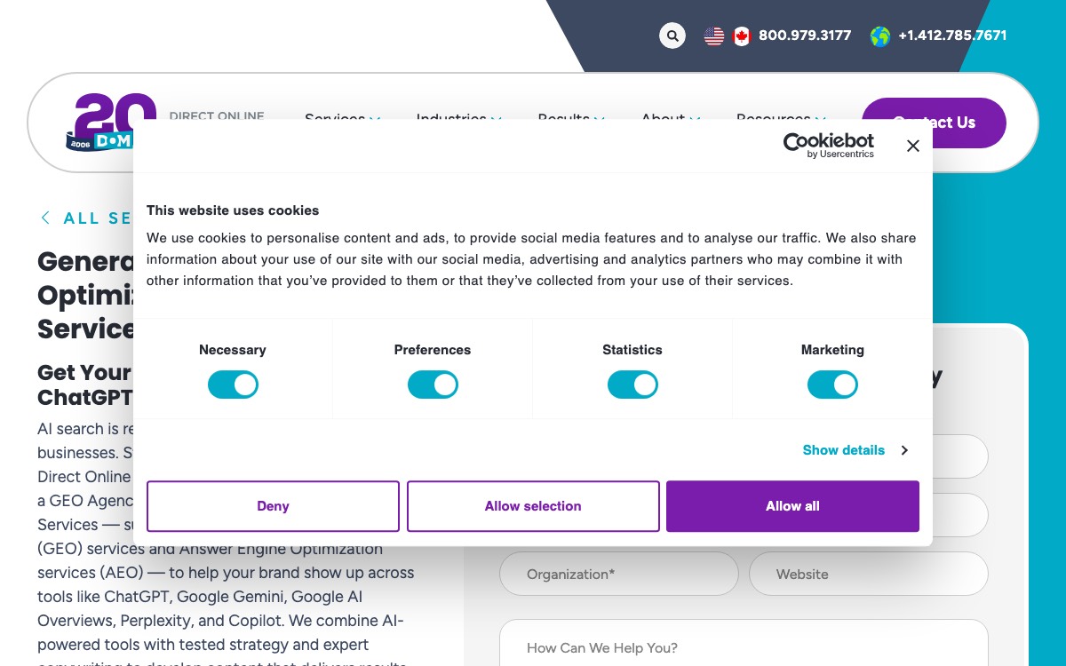Click the Contact Us button

[x=934, y=123]
